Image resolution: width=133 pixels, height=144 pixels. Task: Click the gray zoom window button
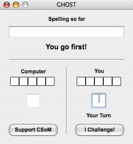point(25,5)
